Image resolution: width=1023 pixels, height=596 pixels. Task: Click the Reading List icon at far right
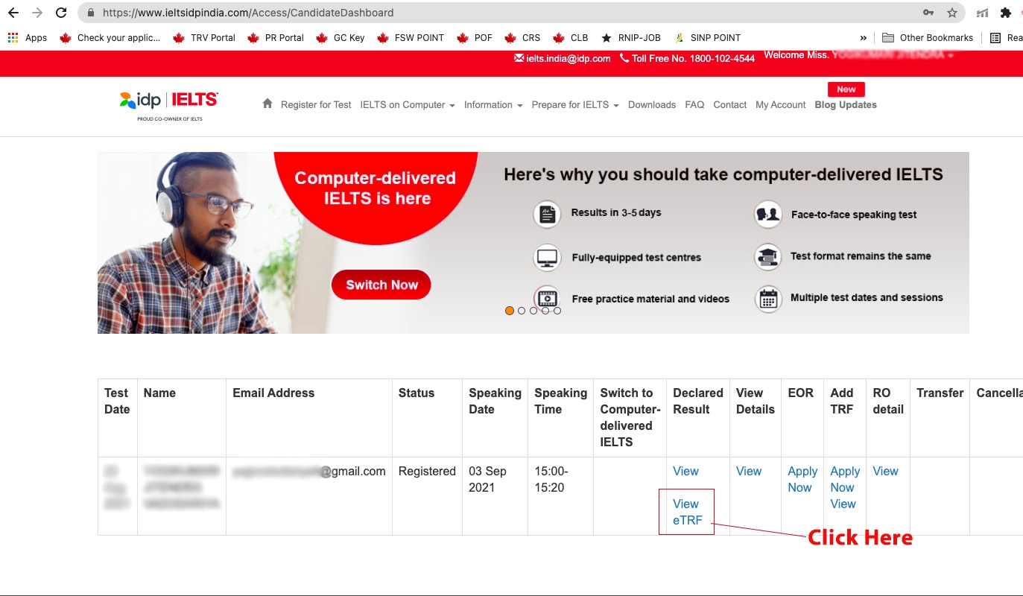coord(997,37)
